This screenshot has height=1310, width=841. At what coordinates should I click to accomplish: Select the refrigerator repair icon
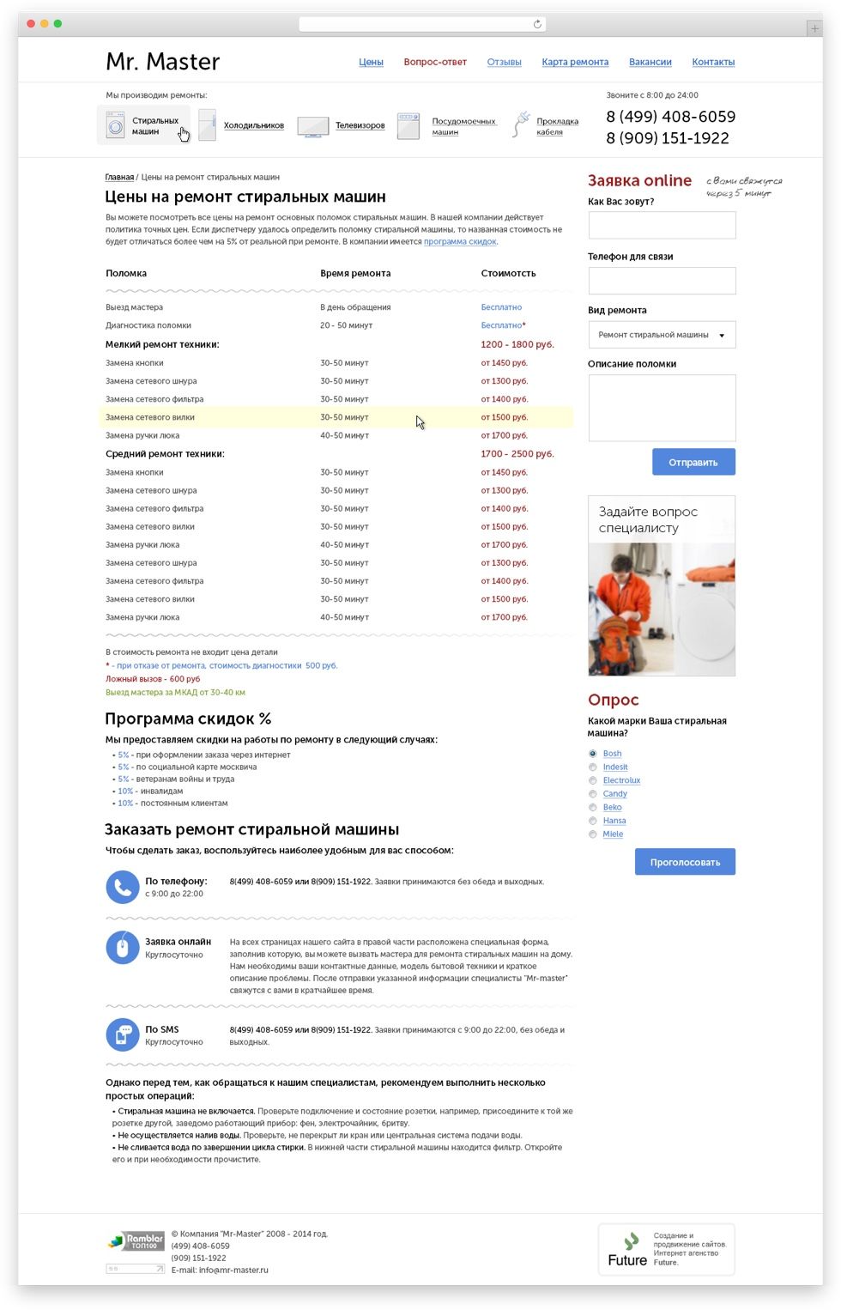point(207,125)
